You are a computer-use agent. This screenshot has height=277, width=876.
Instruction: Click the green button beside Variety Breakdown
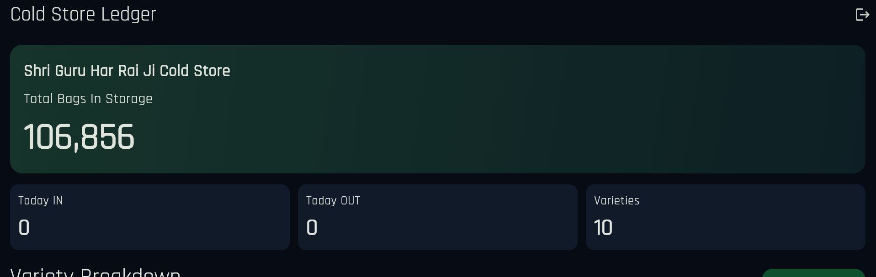tap(813, 273)
